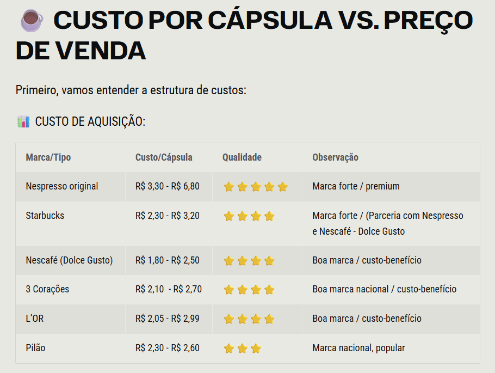Click the three-star rating for Pilão
The image size is (495, 373).
[243, 348]
